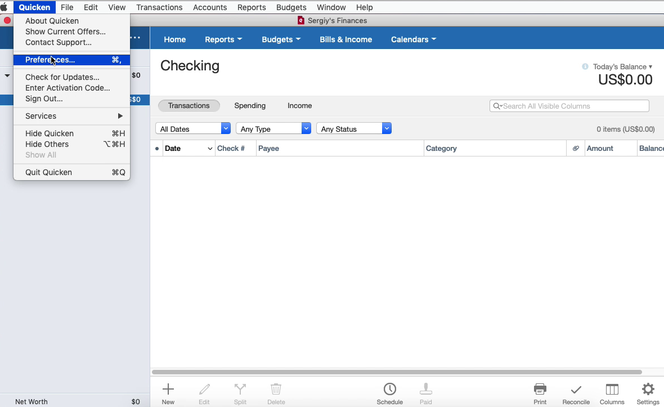
Task: Click the Edit pencil icon
Action: 204,389
